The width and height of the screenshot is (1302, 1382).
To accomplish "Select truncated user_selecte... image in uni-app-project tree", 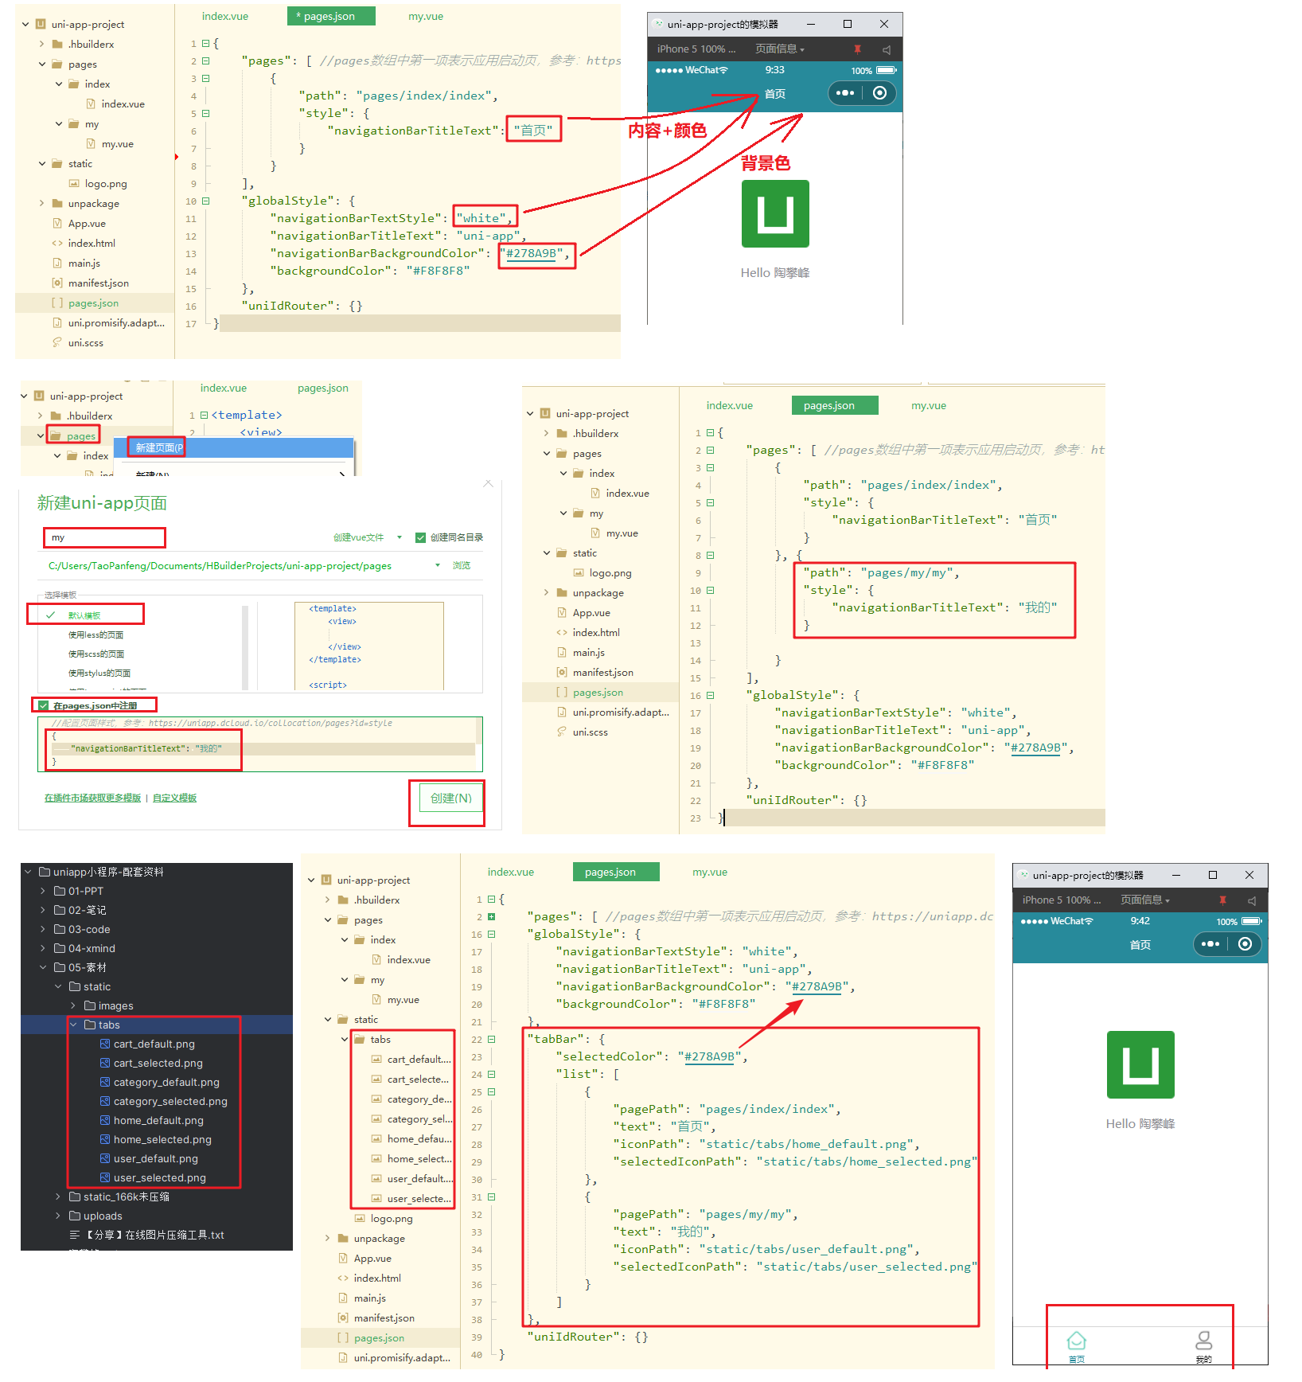I will 411,1198.
